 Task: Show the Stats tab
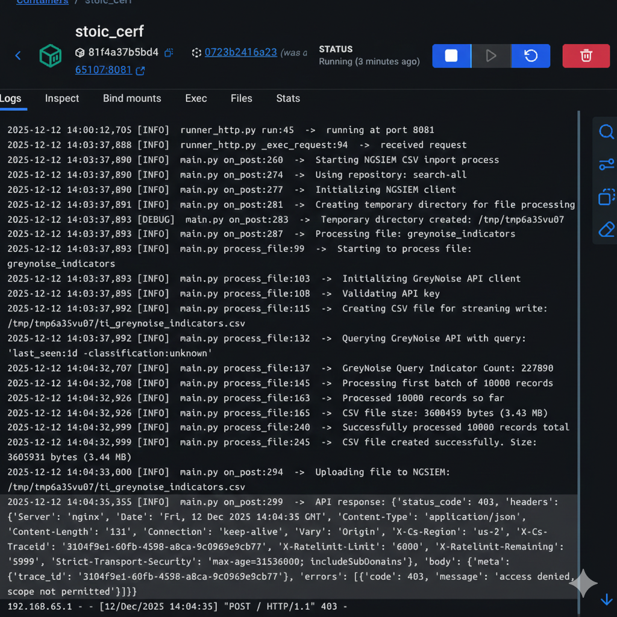point(288,99)
